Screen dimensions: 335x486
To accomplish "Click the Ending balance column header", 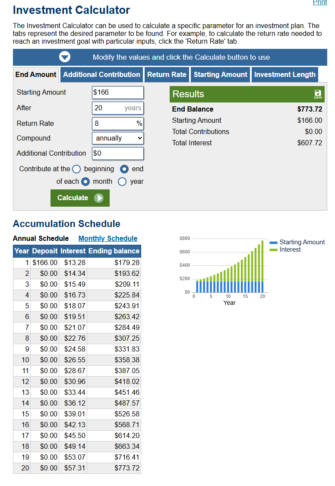I will [x=114, y=251].
